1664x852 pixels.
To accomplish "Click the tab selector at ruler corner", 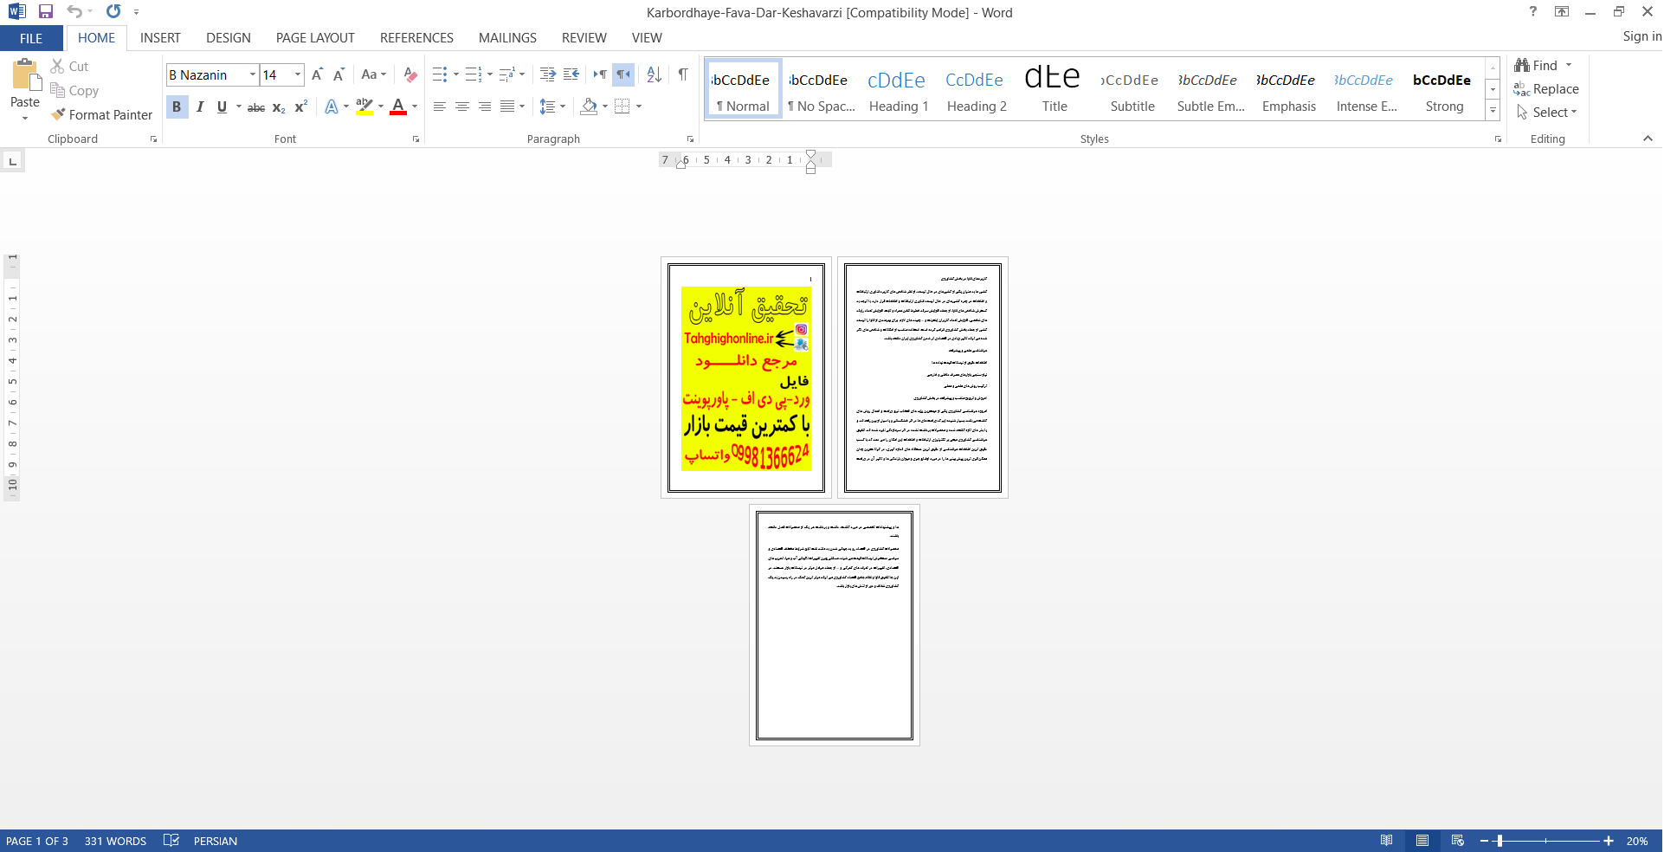I will [12, 161].
